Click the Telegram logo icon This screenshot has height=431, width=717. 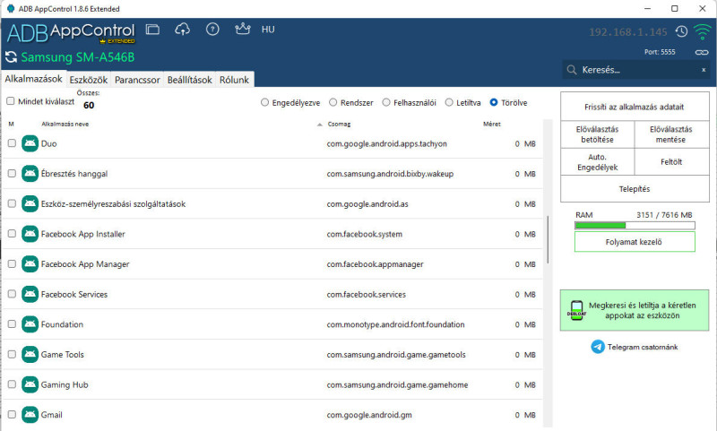tap(598, 347)
